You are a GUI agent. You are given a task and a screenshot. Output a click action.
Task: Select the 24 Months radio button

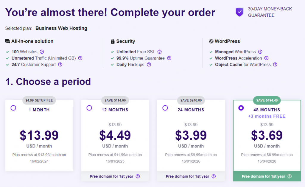tap(165, 108)
